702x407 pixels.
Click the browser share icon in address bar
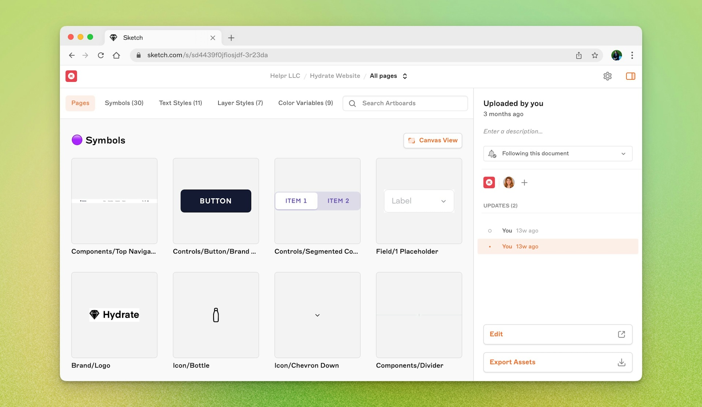click(578, 55)
